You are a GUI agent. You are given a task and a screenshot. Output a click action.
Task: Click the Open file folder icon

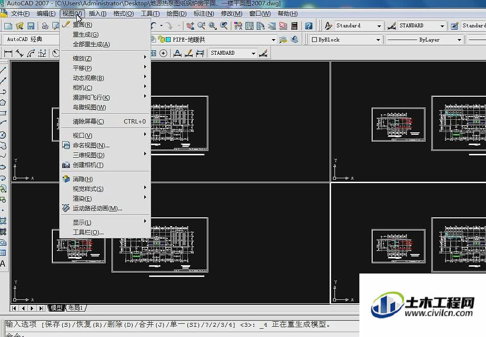(20, 26)
